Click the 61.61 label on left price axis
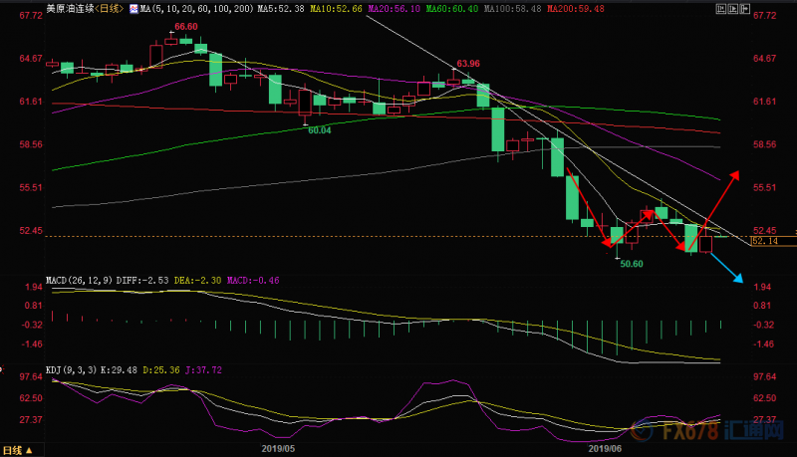This screenshot has width=797, height=457. pyautogui.click(x=31, y=102)
